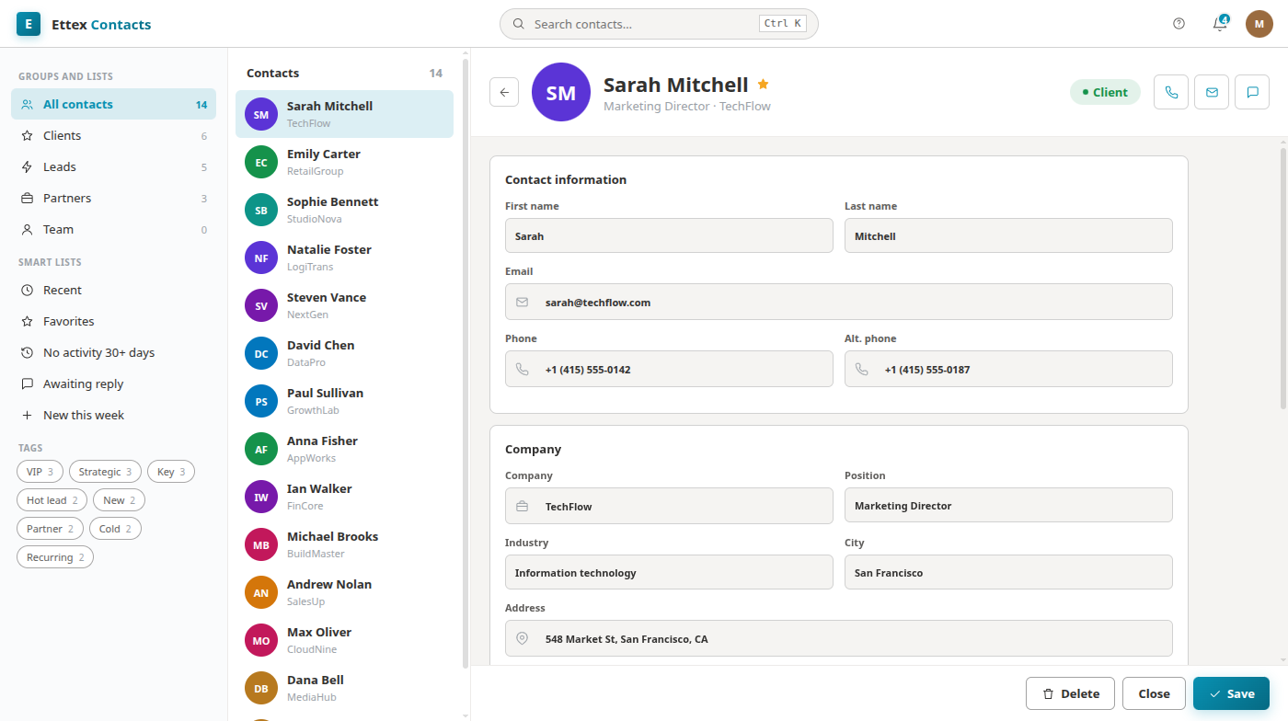
Task: Select Sophie Bennett's SB avatar
Action: coord(261,210)
